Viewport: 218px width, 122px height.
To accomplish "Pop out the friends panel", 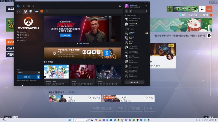I will (146, 6).
